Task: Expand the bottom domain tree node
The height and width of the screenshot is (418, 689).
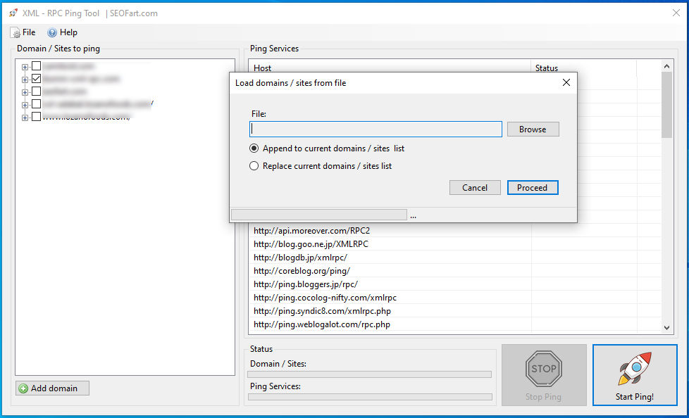Action: pos(25,118)
